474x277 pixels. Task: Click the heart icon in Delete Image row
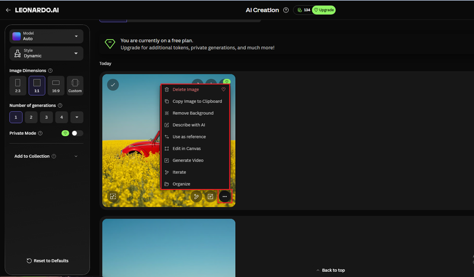(223, 89)
